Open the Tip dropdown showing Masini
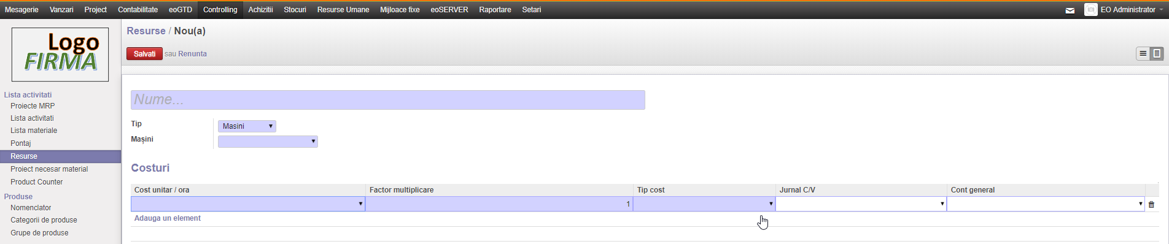Screen dimensions: 1169x244 pyautogui.click(x=247, y=126)
